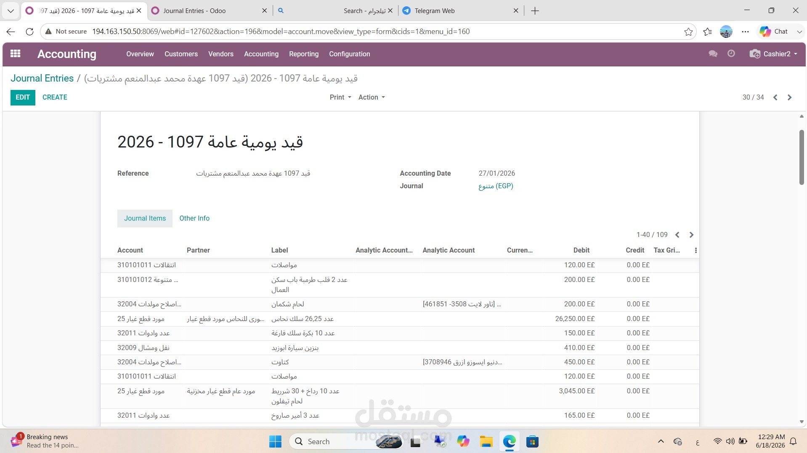Screen dimensions: 807x453
Task: Open the Accounting menu item
Action: (261, 54)
